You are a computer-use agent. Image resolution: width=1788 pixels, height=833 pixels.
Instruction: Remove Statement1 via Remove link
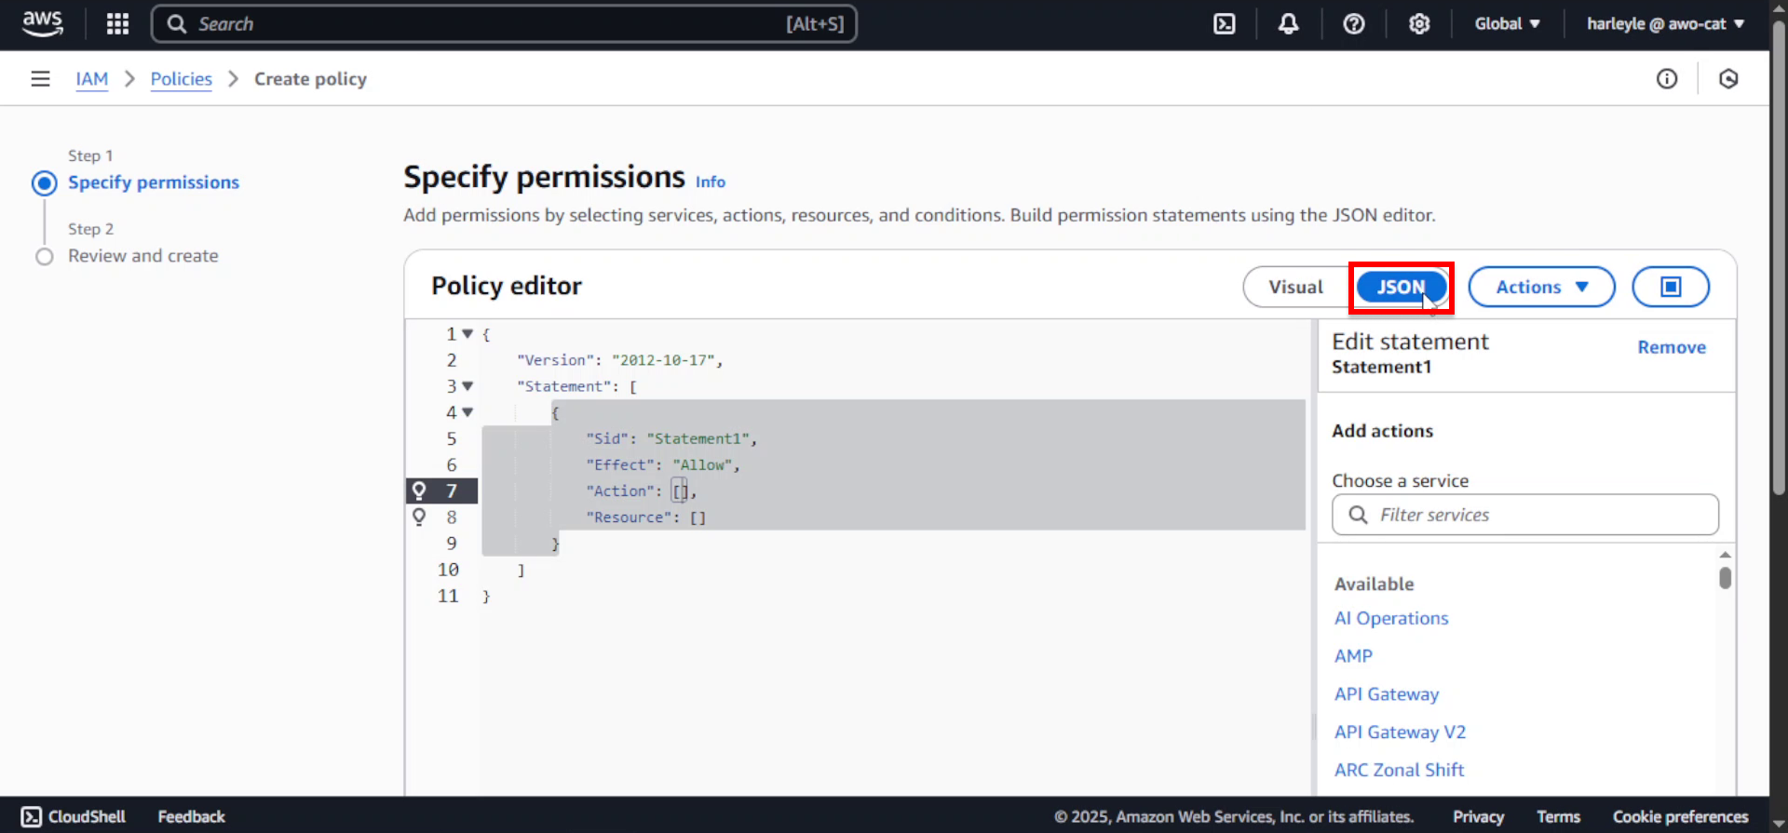[x=1672, y=347]
